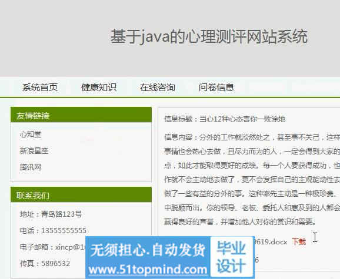Viewport: 340px width, 279px height.
Task: Visit the 心知堂 friendly link
Action: click(x=31, y=135)
